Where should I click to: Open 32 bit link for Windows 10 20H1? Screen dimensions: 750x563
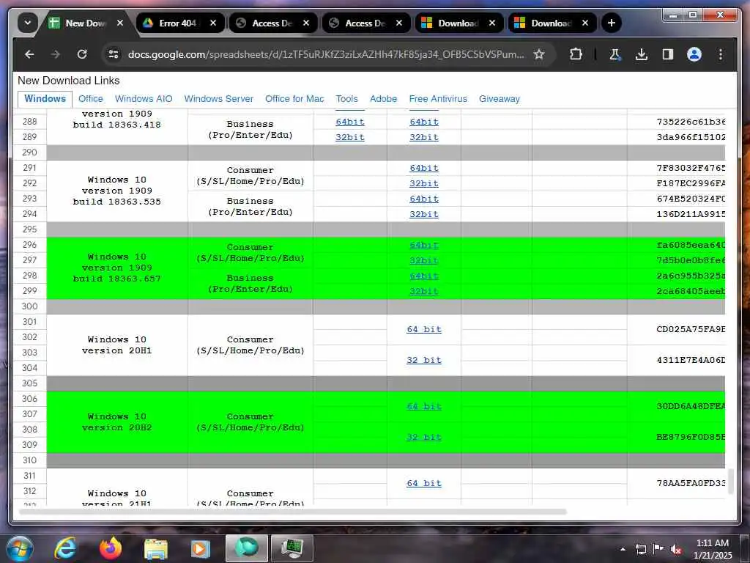tap(424, 360)
